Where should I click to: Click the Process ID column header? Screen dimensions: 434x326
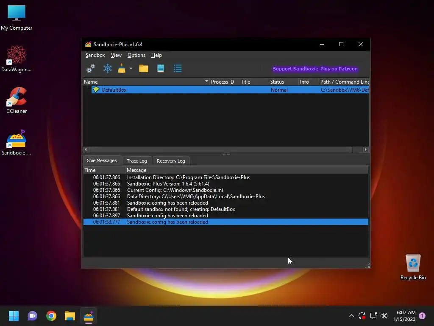coord(222,82)
